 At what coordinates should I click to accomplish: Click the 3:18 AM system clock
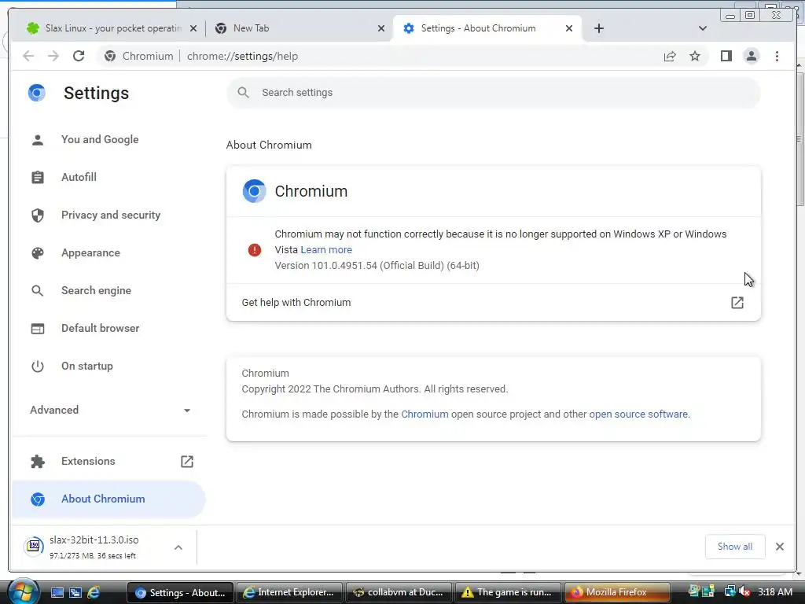[x=774, y=592]
